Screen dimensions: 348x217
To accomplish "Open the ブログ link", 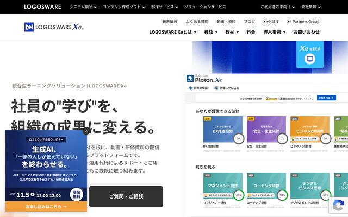I will pyautogui.click(x=250, y=22).
